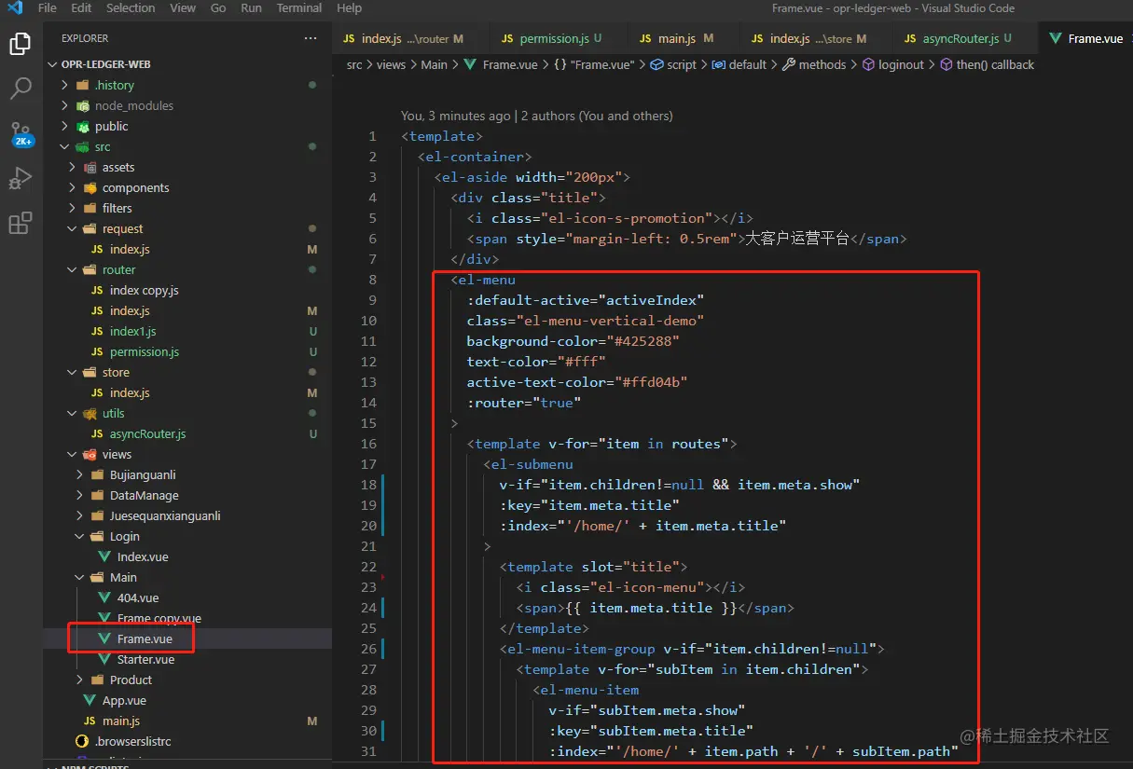Open .browserslistrc file in explorer

(132, 741)
